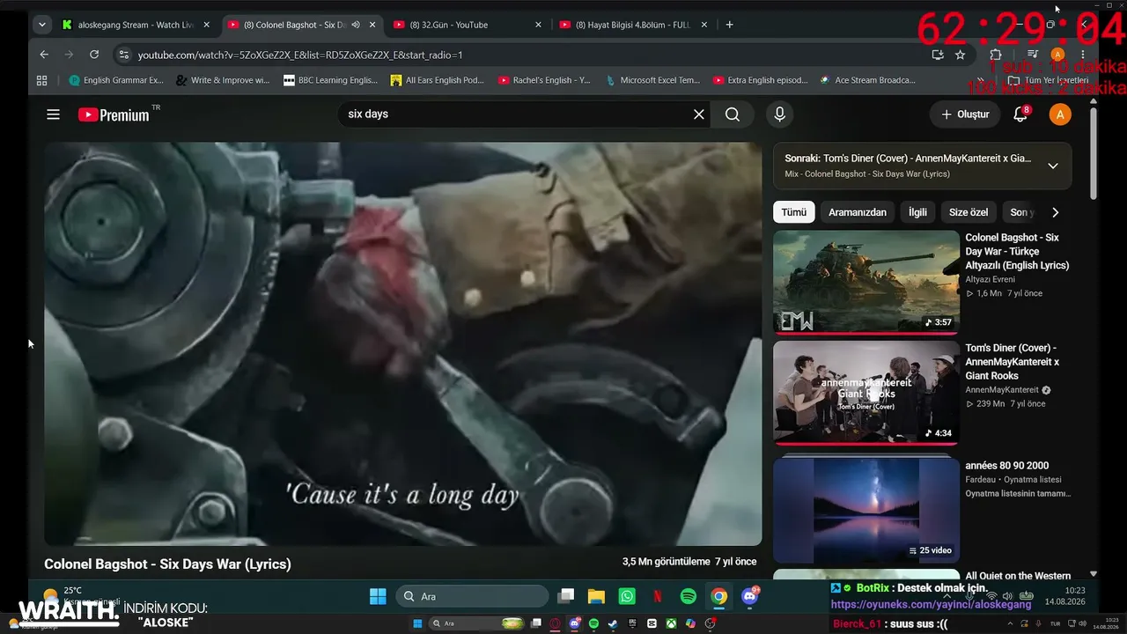Open the YouTube account avatar menu
This screenshot has height=634, width=1127.
tap(1060, 114)
